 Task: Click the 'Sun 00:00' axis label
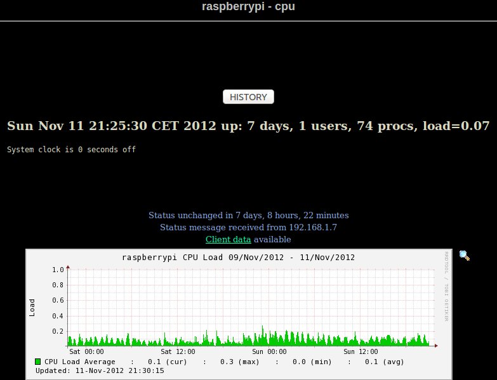pyautogui.click(x=269, y=351)
